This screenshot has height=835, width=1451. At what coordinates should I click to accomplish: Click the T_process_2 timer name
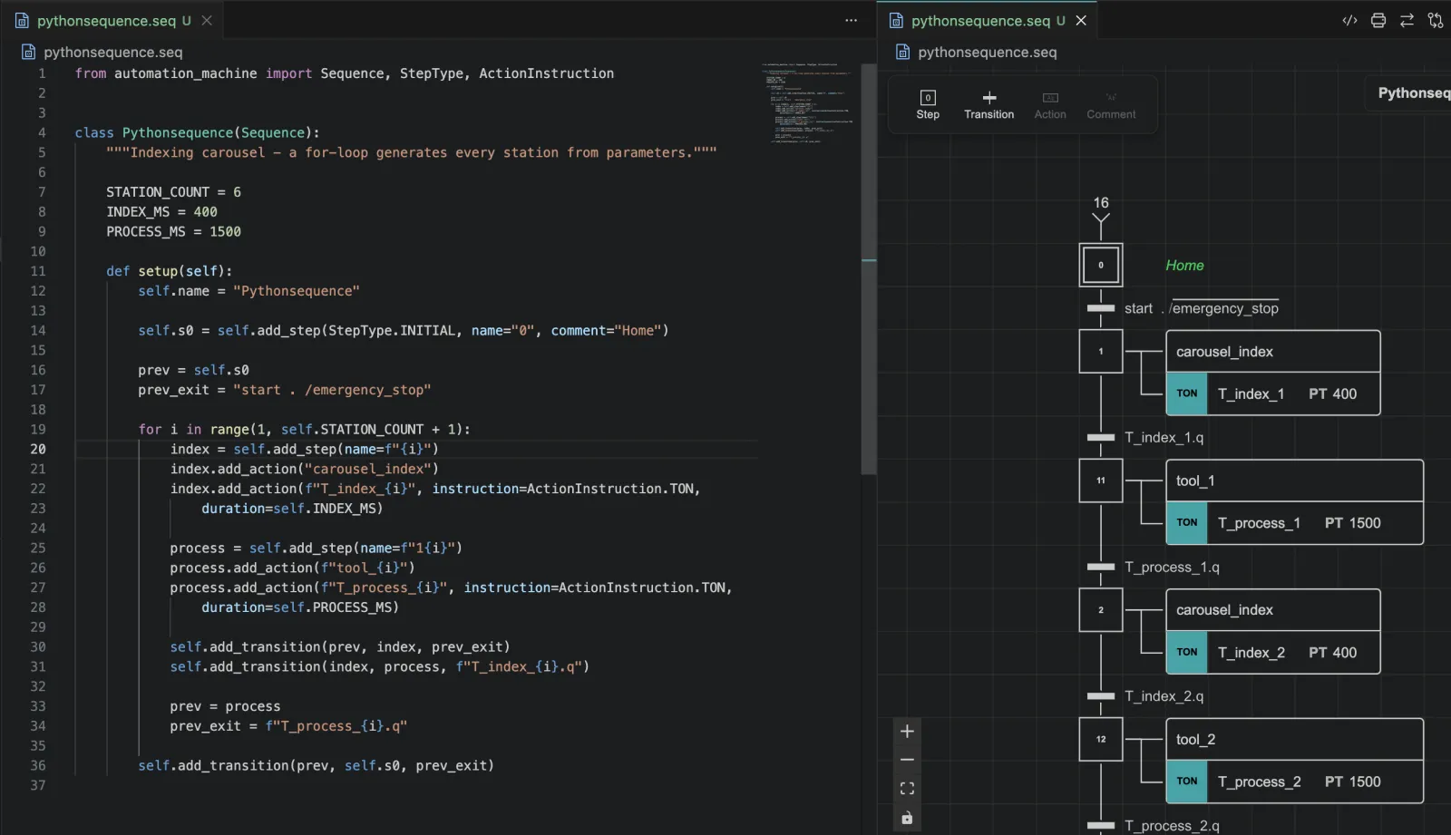(1259, 782)
